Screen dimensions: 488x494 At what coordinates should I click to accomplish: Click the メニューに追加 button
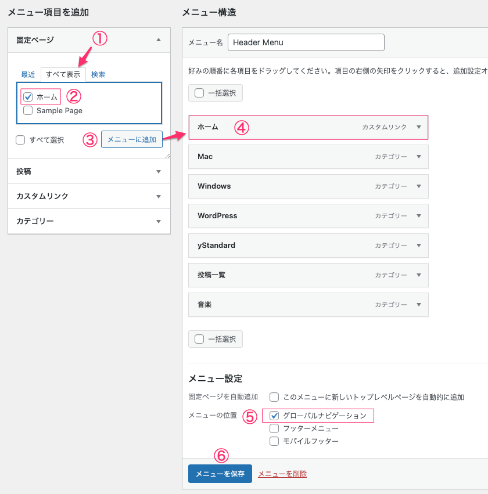coord(131,140)
